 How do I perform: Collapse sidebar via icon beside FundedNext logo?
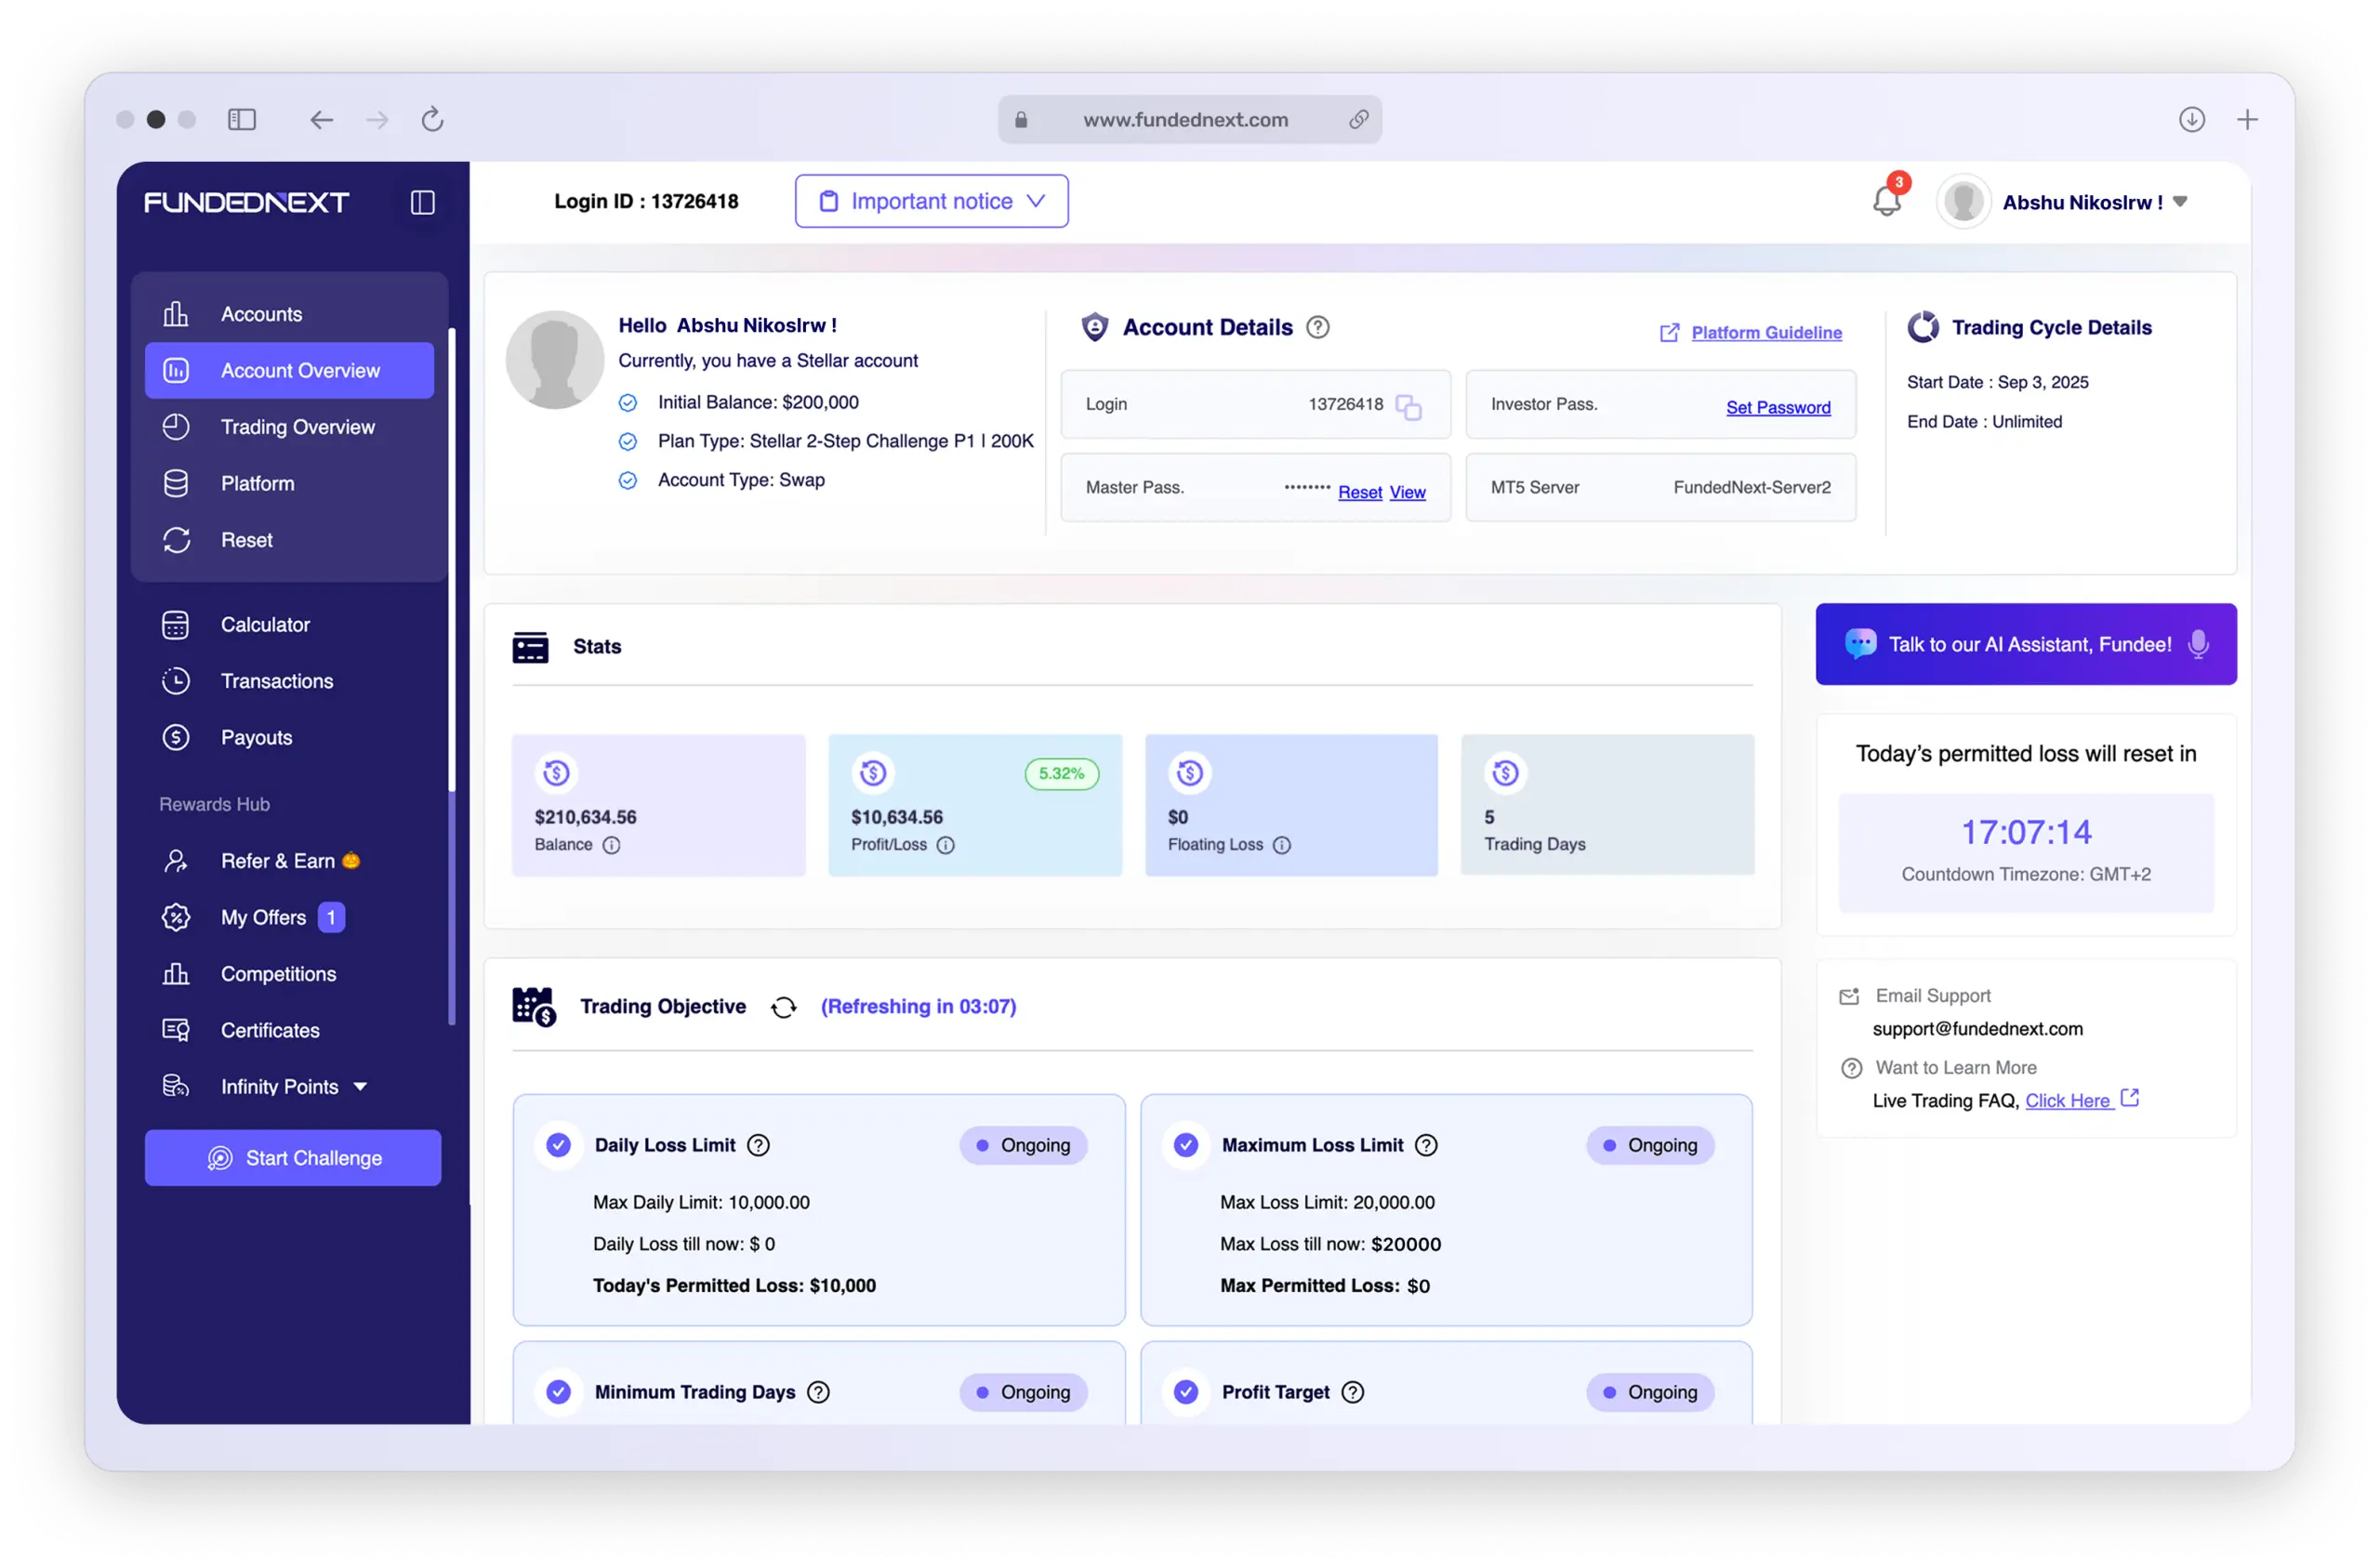[422, 202]
